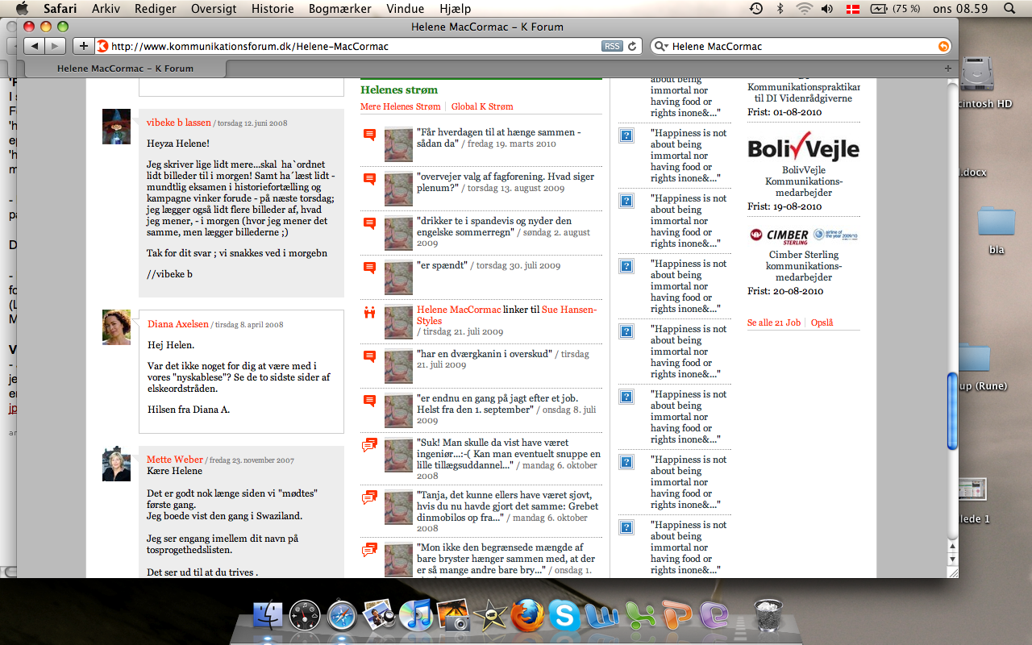
Task: Open search engine dropdown in search field
Action: coord(661,46)
